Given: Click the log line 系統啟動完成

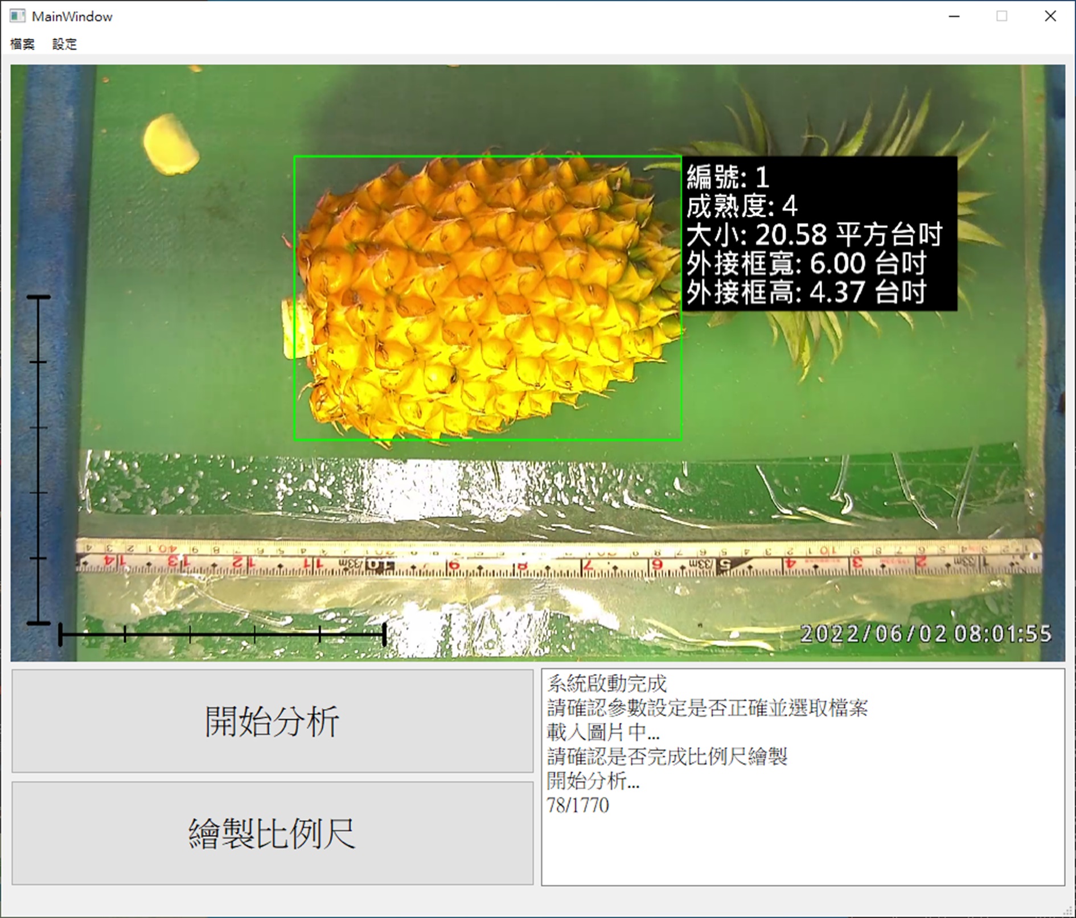Looking at the screenshot, I should coord(606,684).
